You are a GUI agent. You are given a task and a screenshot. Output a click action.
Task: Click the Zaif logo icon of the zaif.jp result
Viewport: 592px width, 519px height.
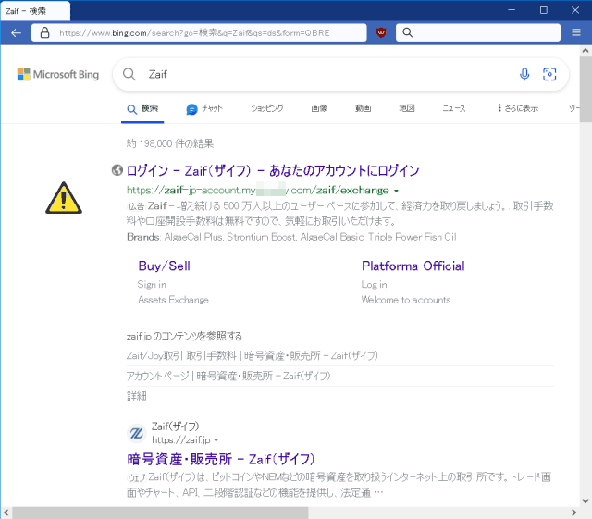136,433
